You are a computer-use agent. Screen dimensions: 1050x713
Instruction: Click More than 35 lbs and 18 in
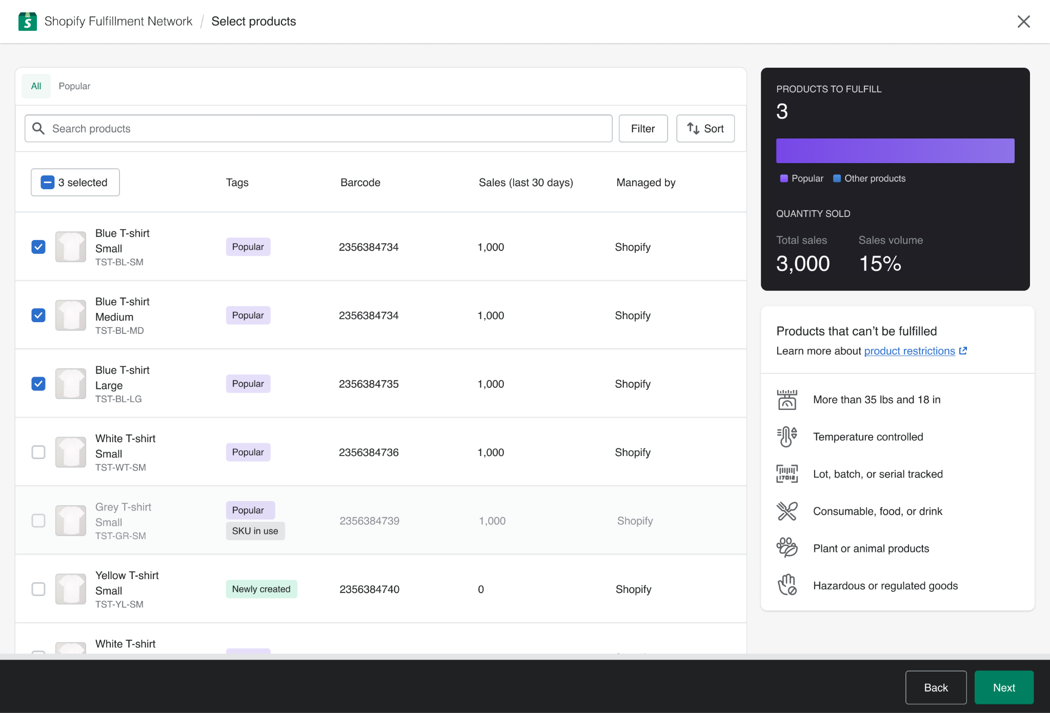877,400
